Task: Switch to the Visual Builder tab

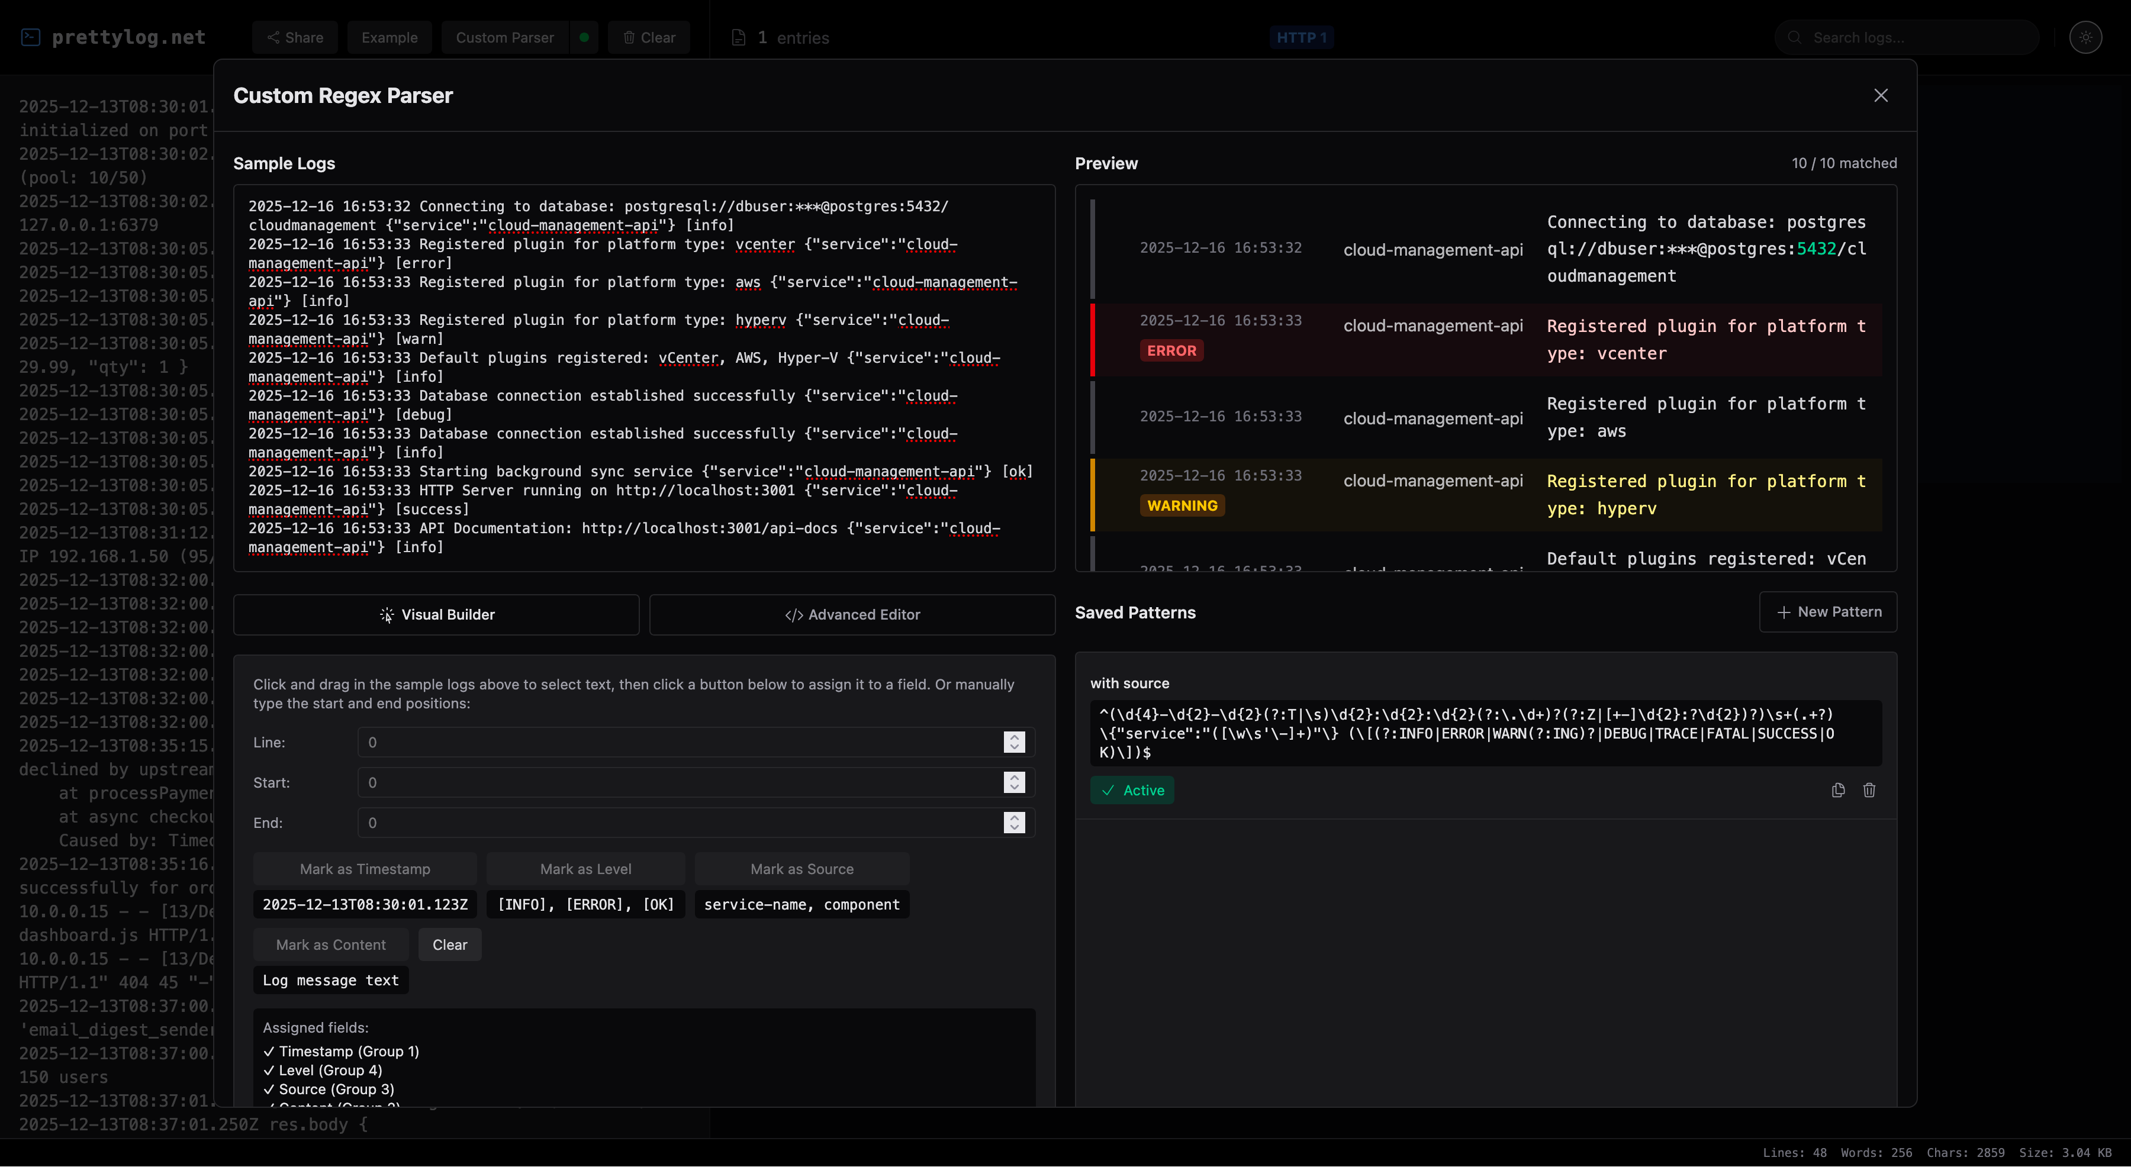Action: point(437,614)
